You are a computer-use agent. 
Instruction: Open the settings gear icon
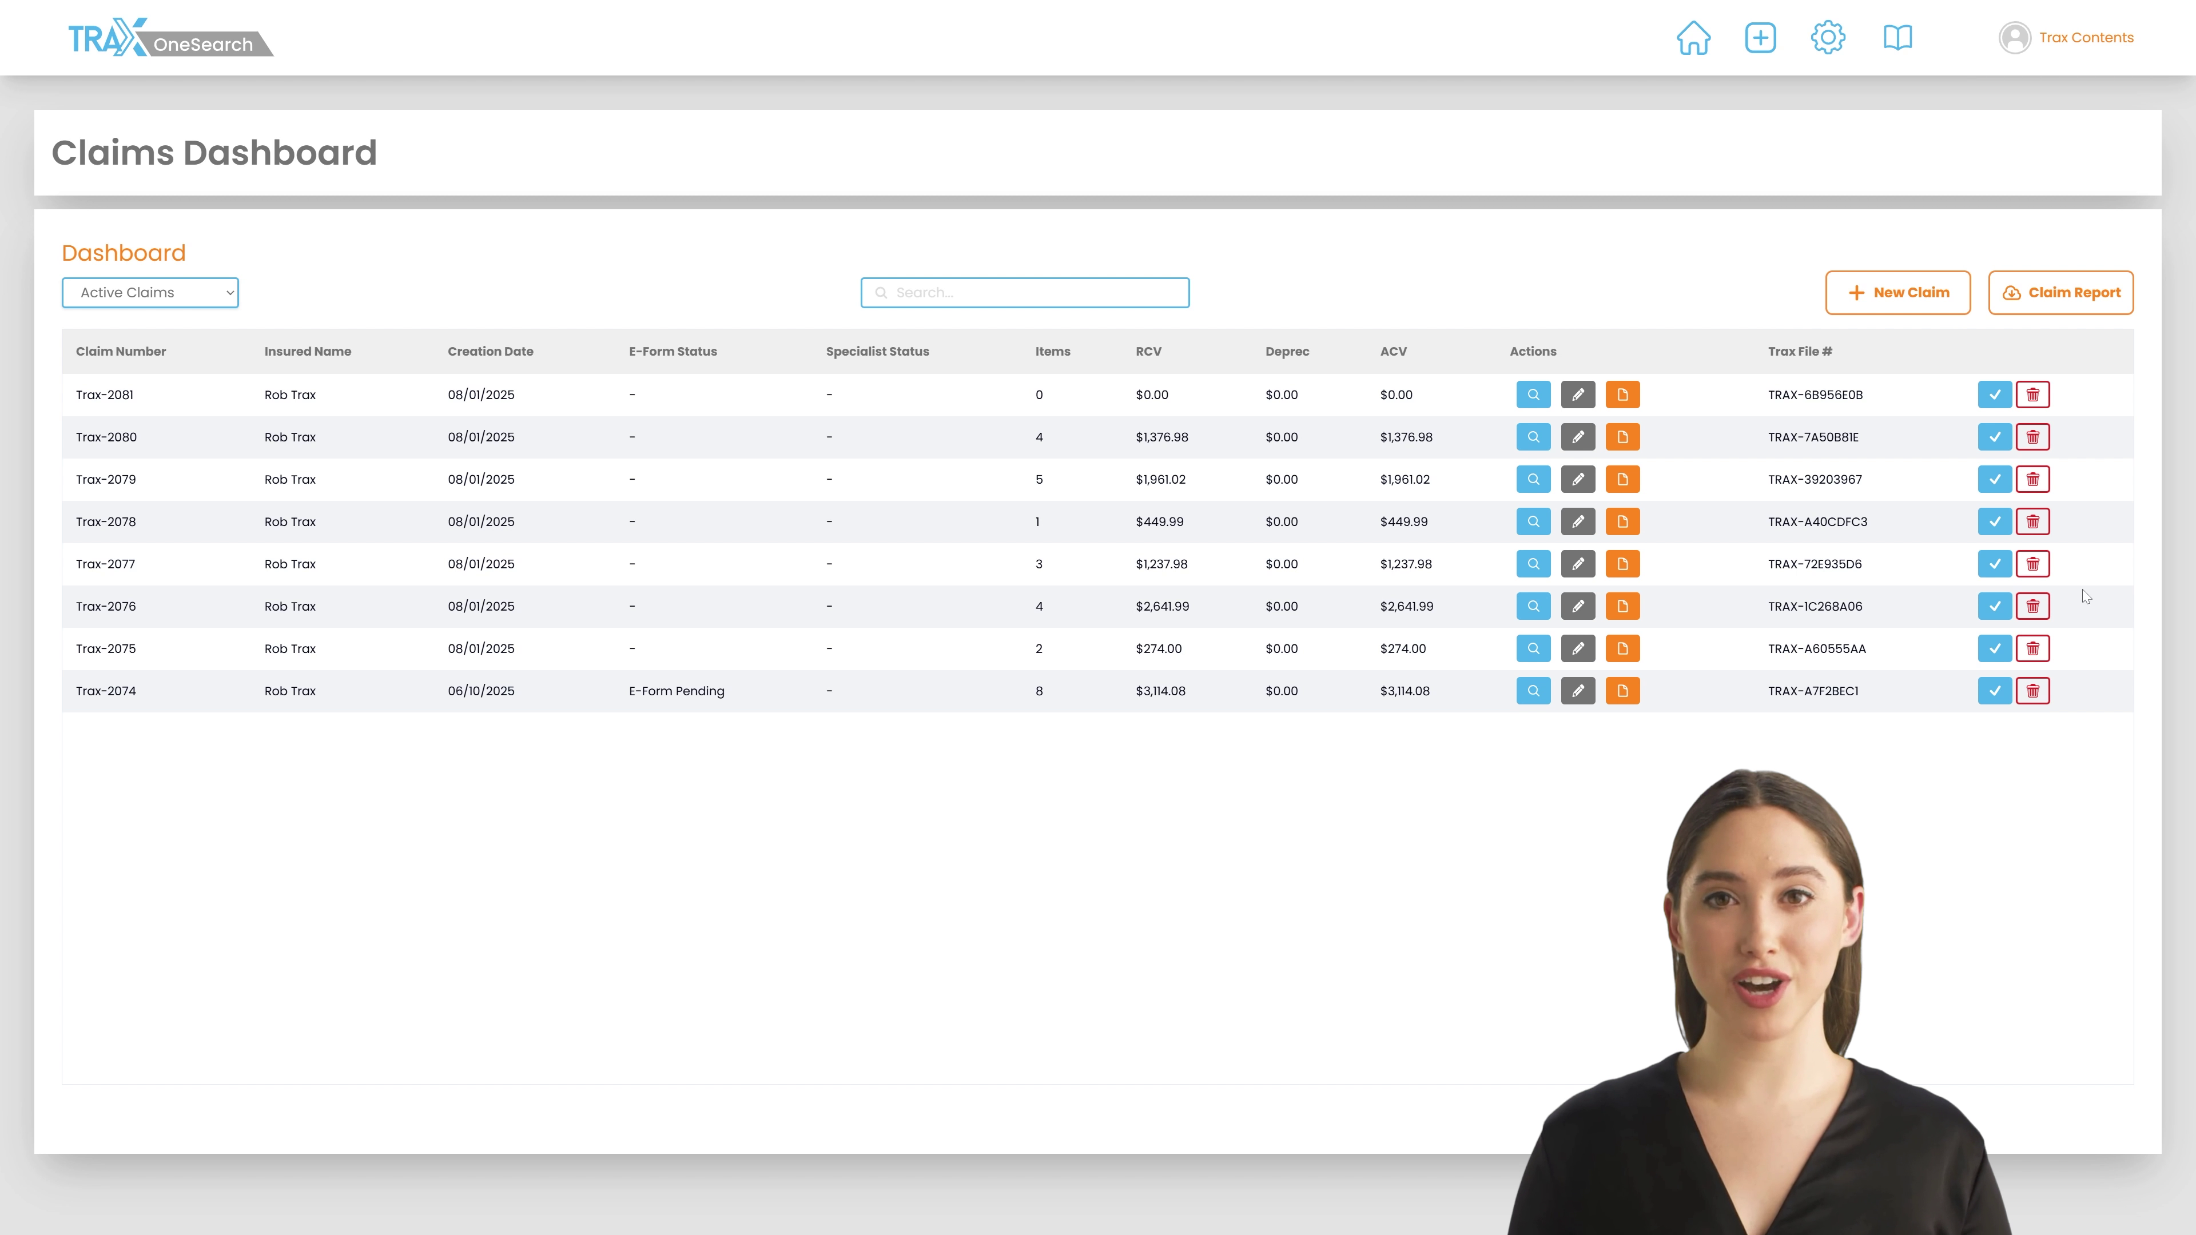coord(1828,38)
